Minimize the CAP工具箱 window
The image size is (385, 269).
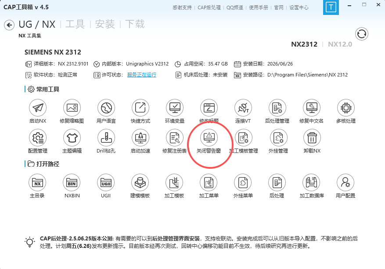(349, 6)
